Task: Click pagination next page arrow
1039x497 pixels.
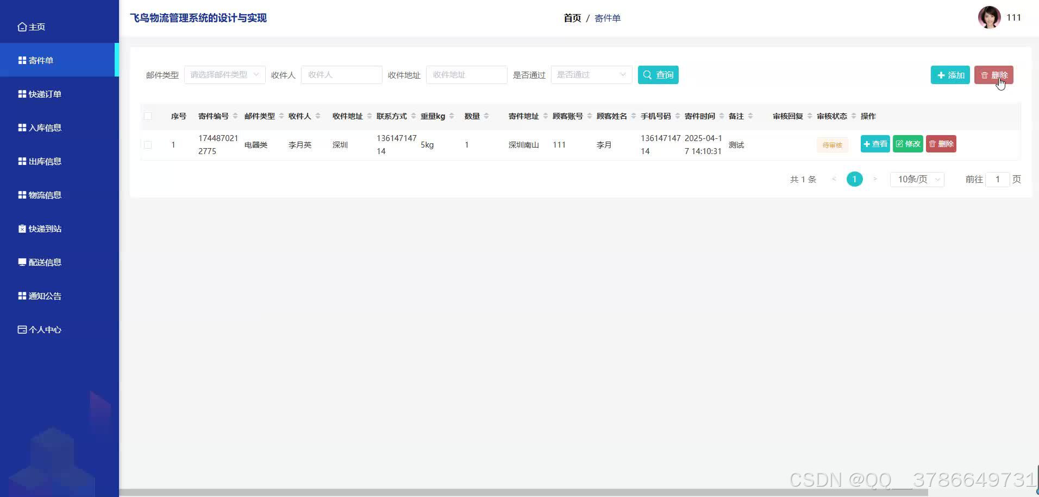Action: (x=875, y=179)
